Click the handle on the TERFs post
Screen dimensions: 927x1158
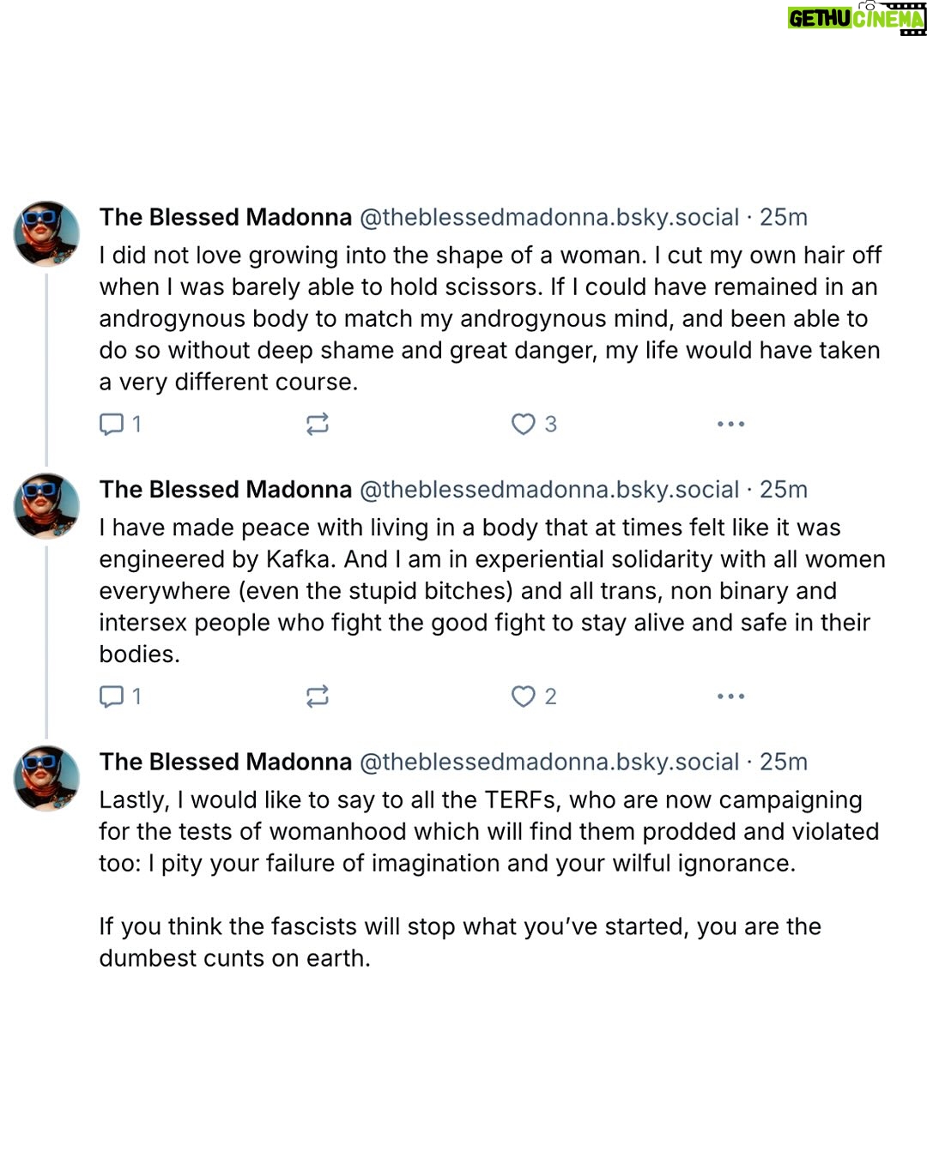(548, 762)
